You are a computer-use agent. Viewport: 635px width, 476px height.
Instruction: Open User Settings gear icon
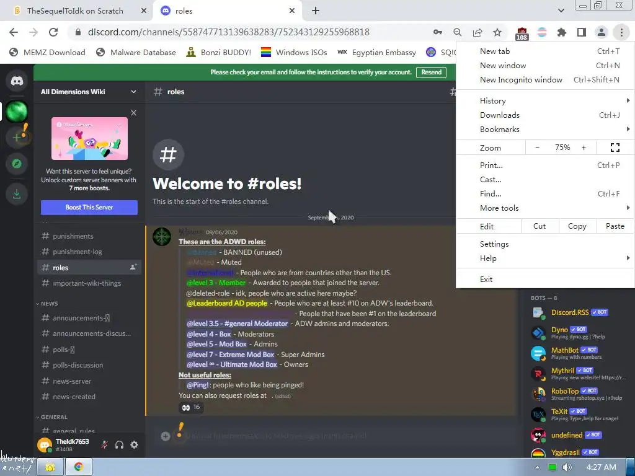click(x=135, y=445)
